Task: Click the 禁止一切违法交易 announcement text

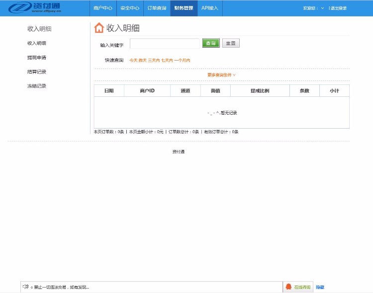Action: pyautogui.click(x=61, y=287)
